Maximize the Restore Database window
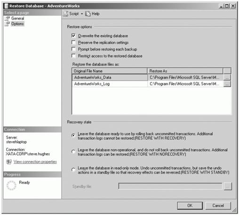 227,6
